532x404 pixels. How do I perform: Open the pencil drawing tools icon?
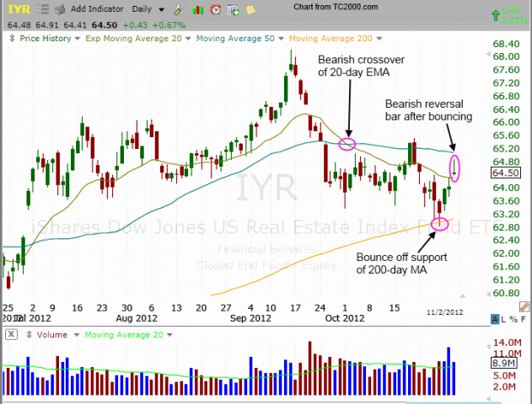(524, 307)
